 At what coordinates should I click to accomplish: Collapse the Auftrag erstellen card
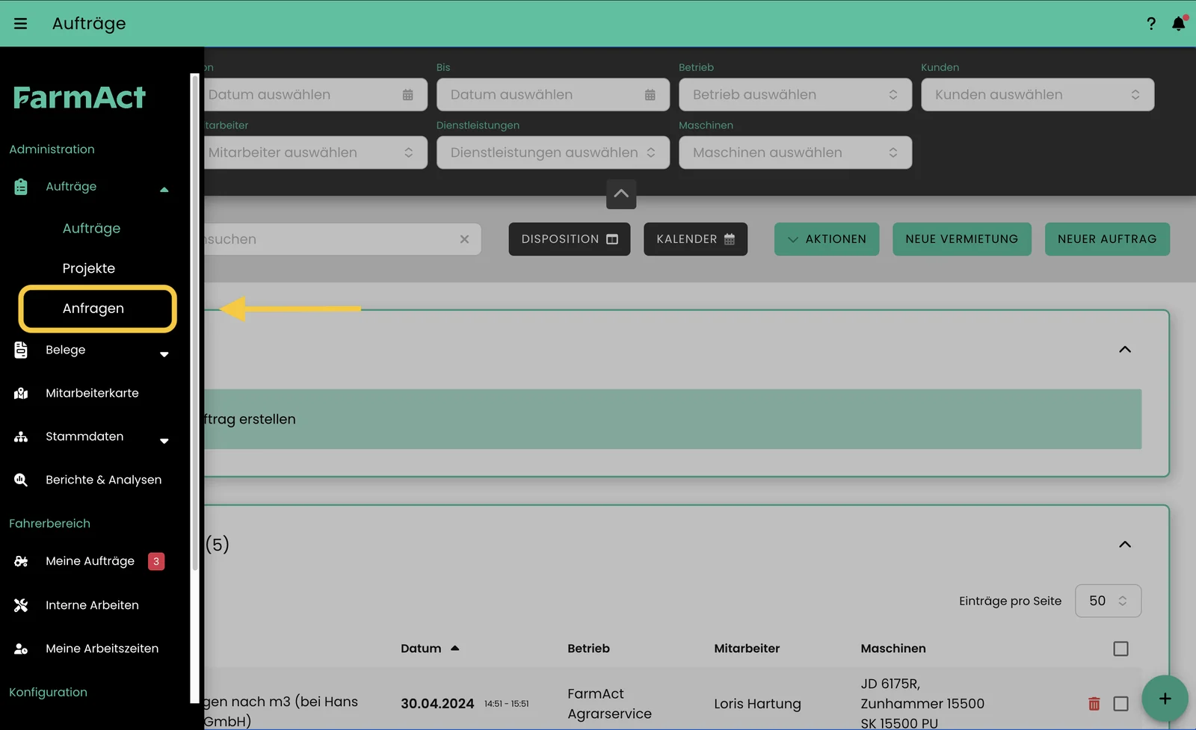click(1125, 350)
